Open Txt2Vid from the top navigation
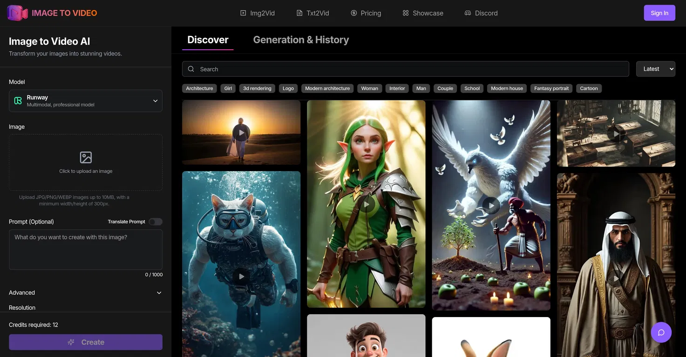The width and height of the screenshot is (686, 357). tap(312, 13)
